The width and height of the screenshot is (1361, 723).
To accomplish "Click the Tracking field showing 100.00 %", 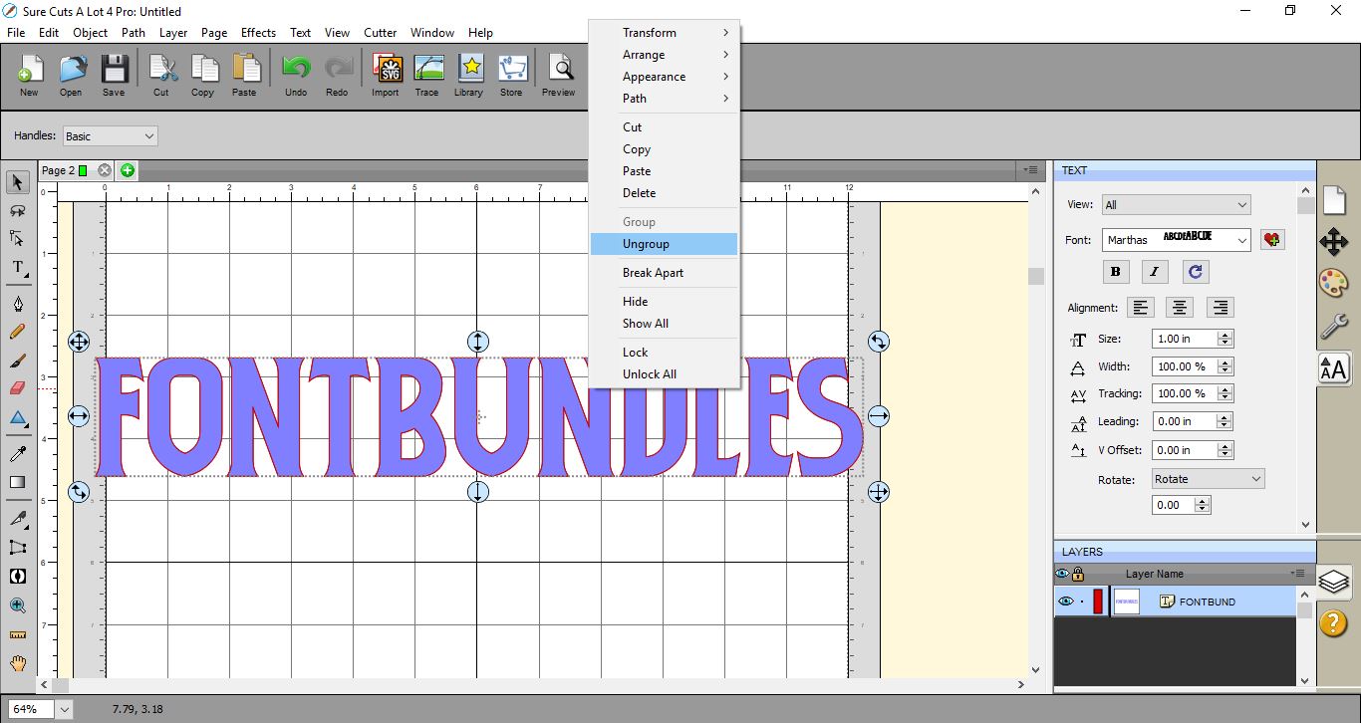I will pyautogui.click(x=1186, y=393).
